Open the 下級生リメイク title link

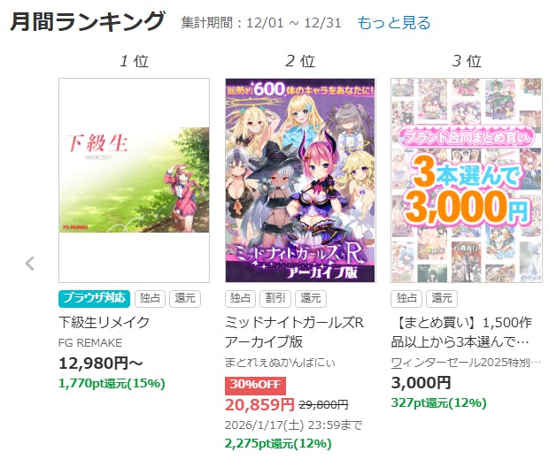[x=104, y=322]
